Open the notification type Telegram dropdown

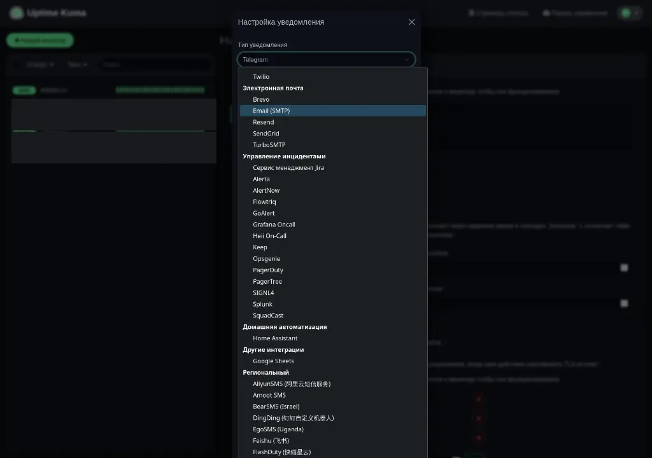[326, 59]
